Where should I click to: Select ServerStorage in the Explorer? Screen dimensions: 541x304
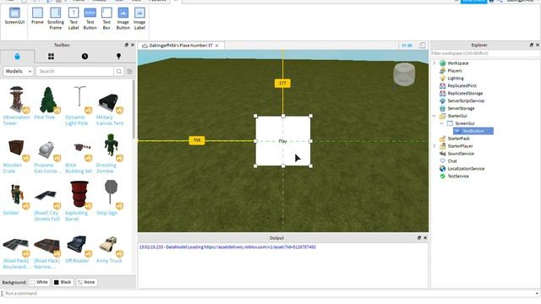[x=461, y=109]
